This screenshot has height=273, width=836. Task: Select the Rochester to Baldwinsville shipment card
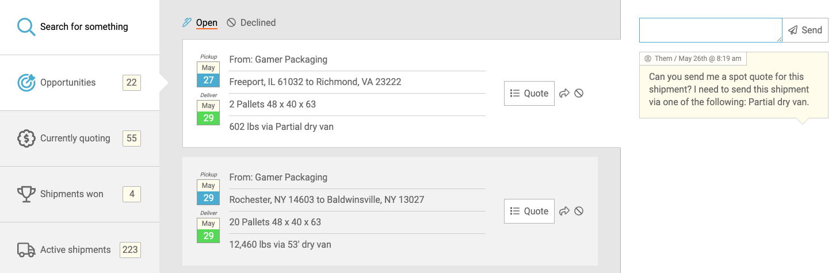390,211
